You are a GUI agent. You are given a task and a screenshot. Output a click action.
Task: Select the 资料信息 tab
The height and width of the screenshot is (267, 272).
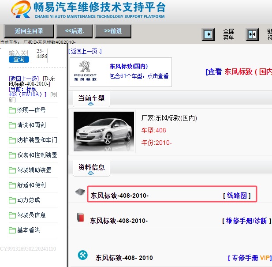click(x=91, y=168)
